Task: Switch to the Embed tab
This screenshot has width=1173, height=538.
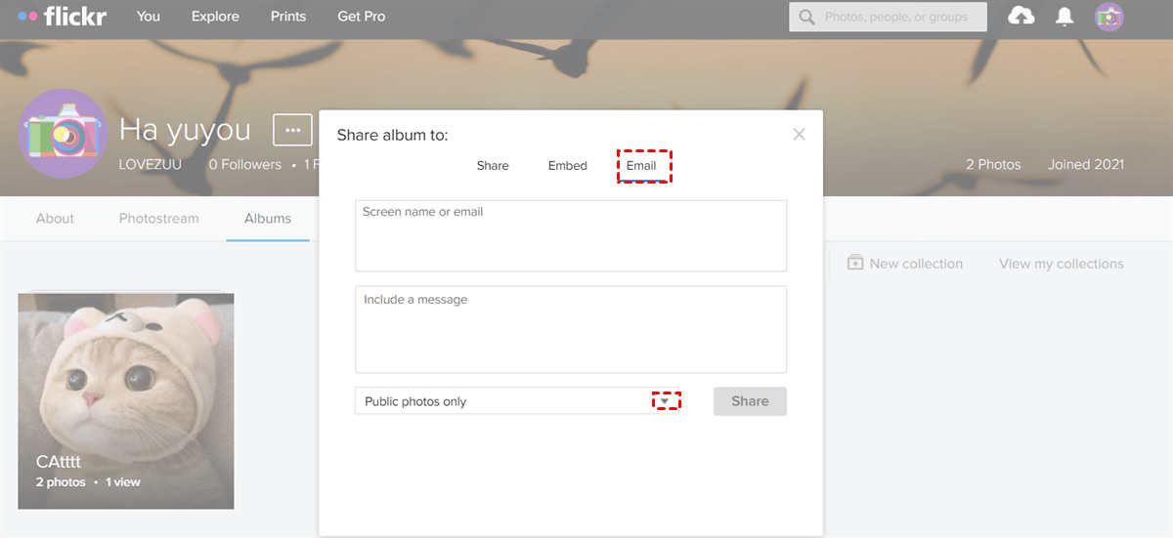Action: click(x=567, y=166)
